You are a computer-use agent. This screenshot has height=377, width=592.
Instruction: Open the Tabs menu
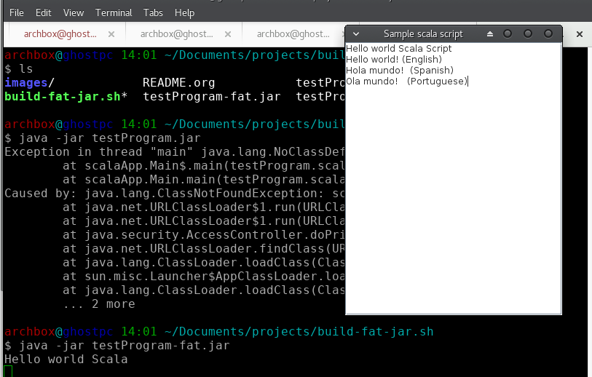(153, 13)
